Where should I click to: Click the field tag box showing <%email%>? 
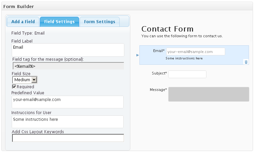pyautogui.click(x=68, y=66)
